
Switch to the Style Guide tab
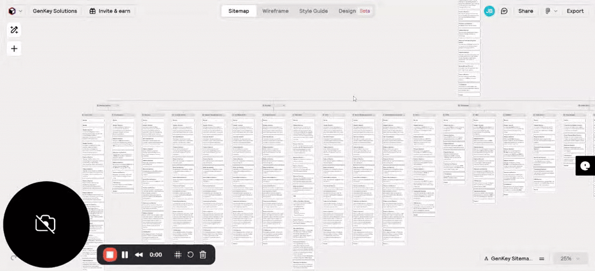point(313,11)
